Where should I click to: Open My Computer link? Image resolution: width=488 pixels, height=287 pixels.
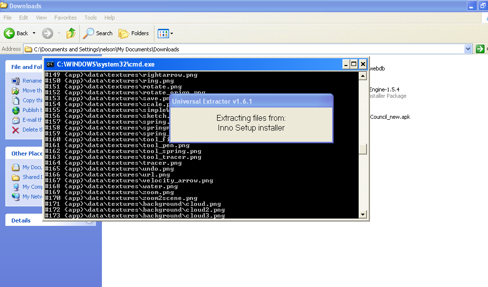click(32, 187)
